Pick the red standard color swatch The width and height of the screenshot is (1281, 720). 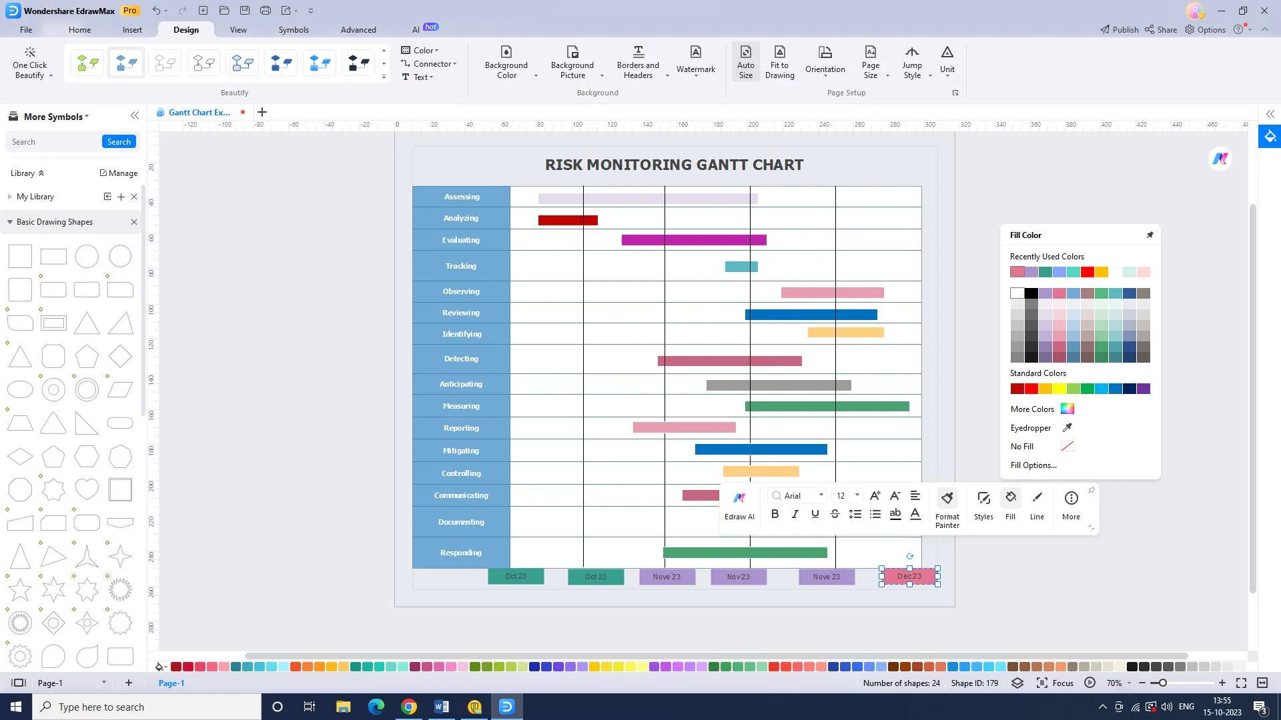click(1031, 389)
